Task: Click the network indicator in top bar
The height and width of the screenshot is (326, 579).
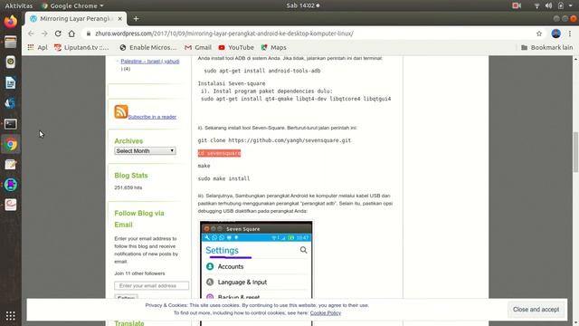Action: pyautogui.click(x=536, y=5)
